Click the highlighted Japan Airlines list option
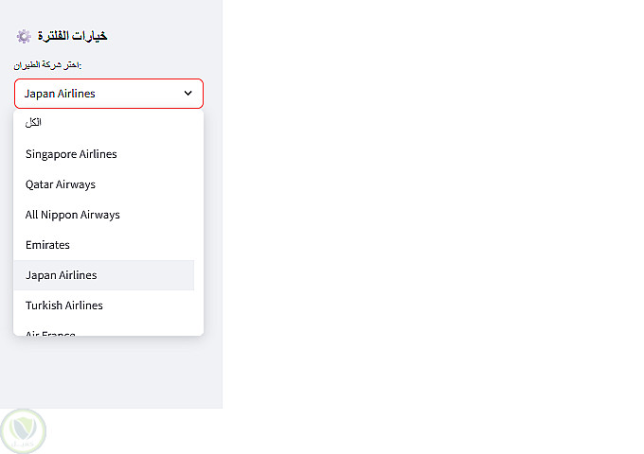Viewport: 644px width, 454px height. tap(62, 275)
